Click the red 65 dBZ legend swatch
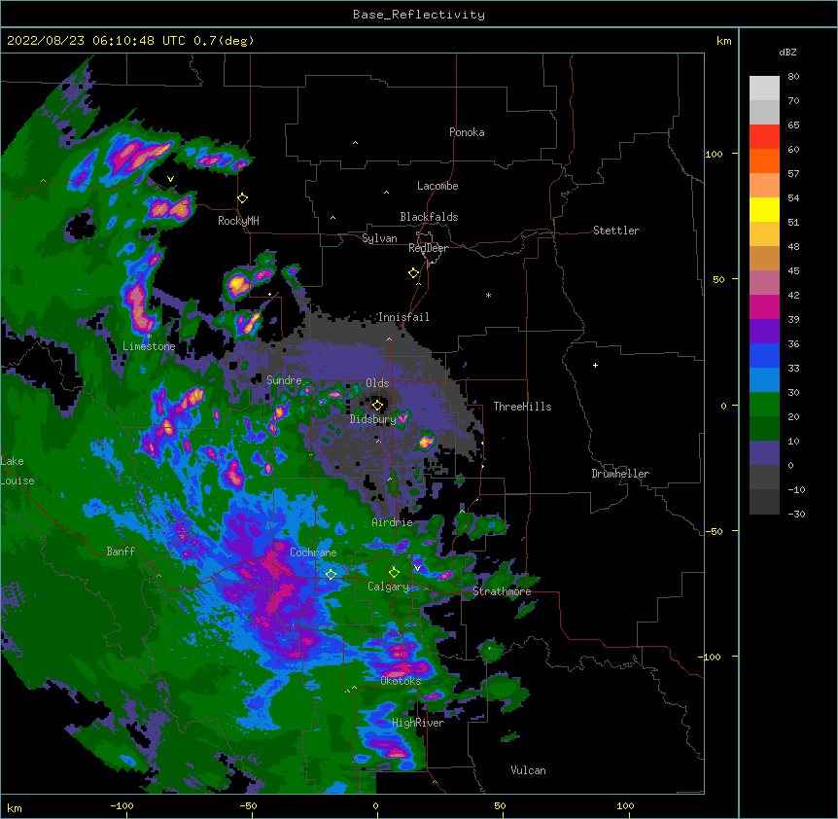The width and height of the screenshot is (838, 819). [x=764, y=137]
